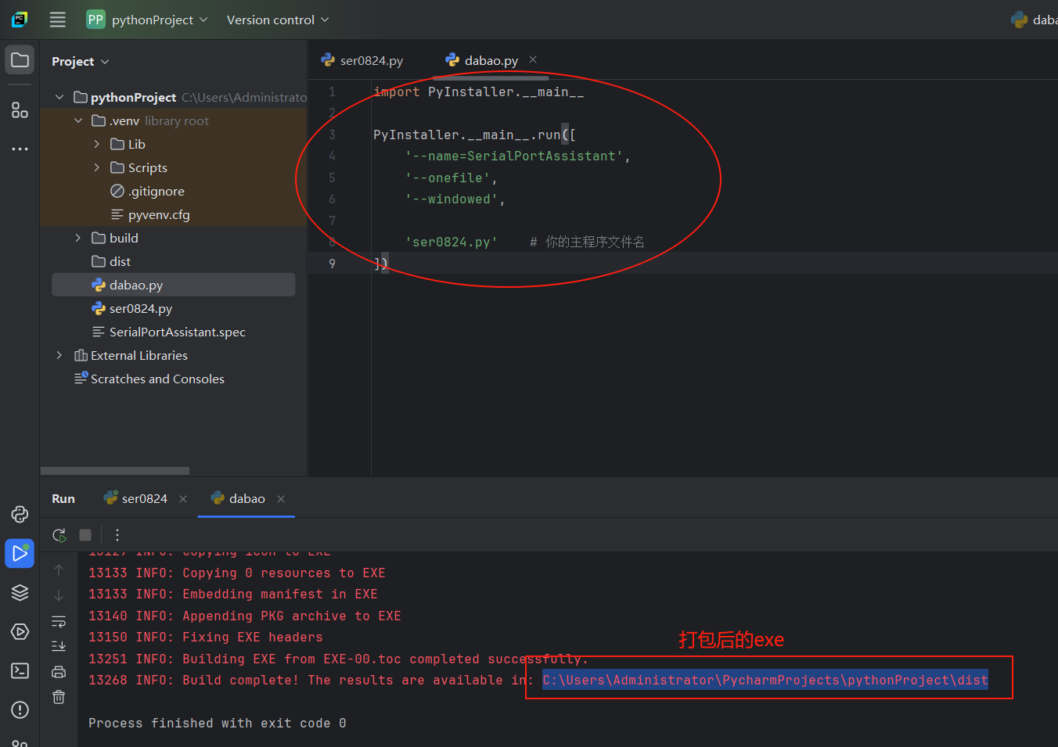1058x747 pixels.
Task: Toggle scroll to end of console
Action: [59, 646]
